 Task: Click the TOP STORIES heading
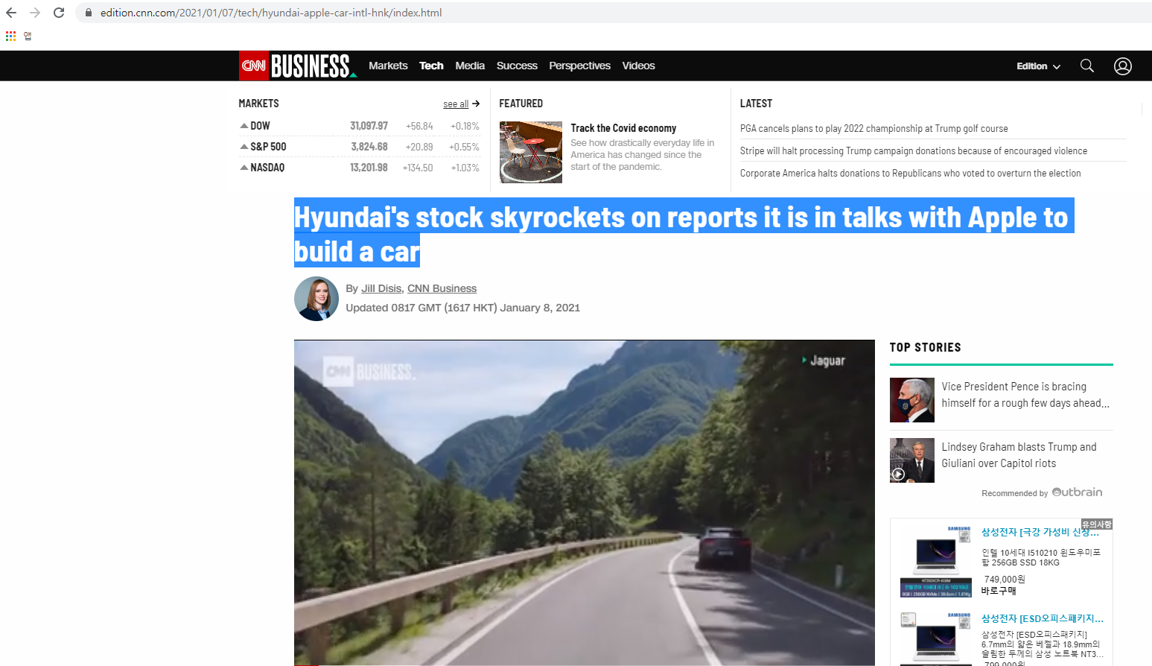point(925,347)
